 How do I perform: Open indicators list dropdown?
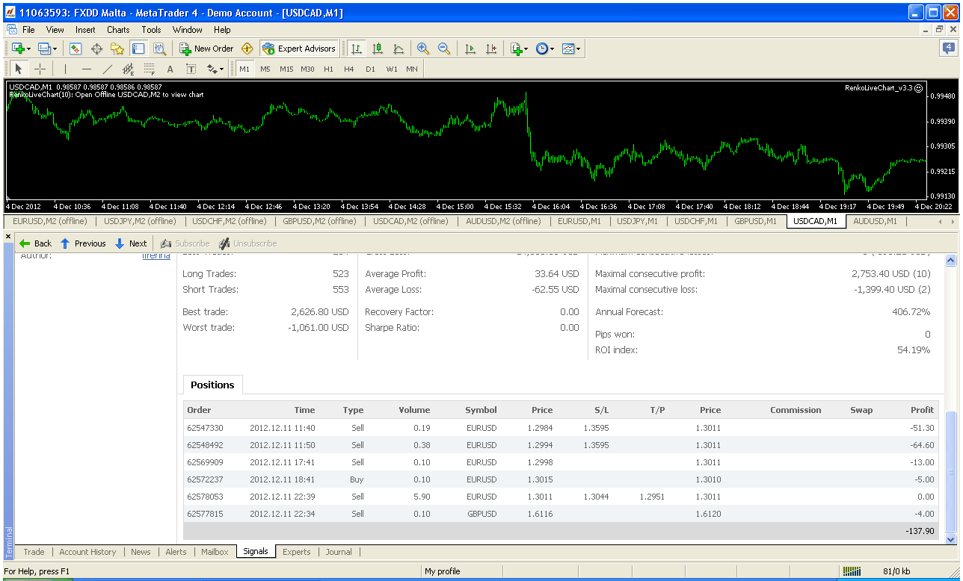pos(520,49)
